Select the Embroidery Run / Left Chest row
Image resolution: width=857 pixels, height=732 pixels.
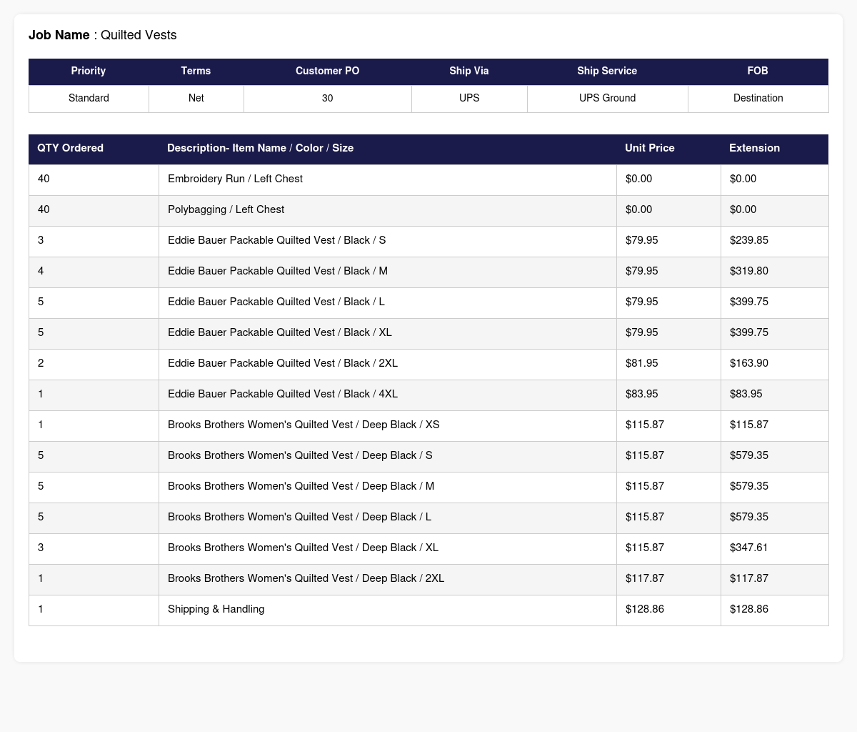(428, 179)
